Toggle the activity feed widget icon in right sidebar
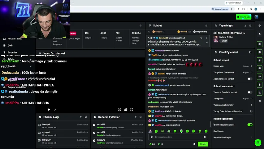This screenshot has width=264, height=149. point(259,52)
